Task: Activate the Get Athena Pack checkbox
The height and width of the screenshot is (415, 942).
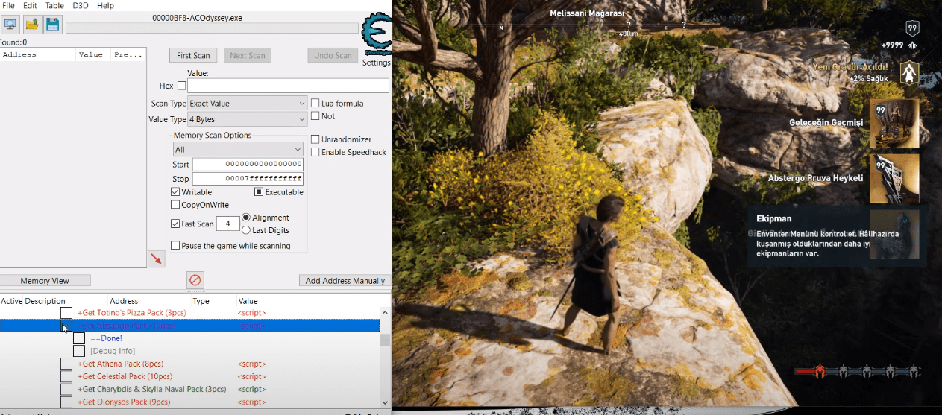Action: click(x=66, y=364)
